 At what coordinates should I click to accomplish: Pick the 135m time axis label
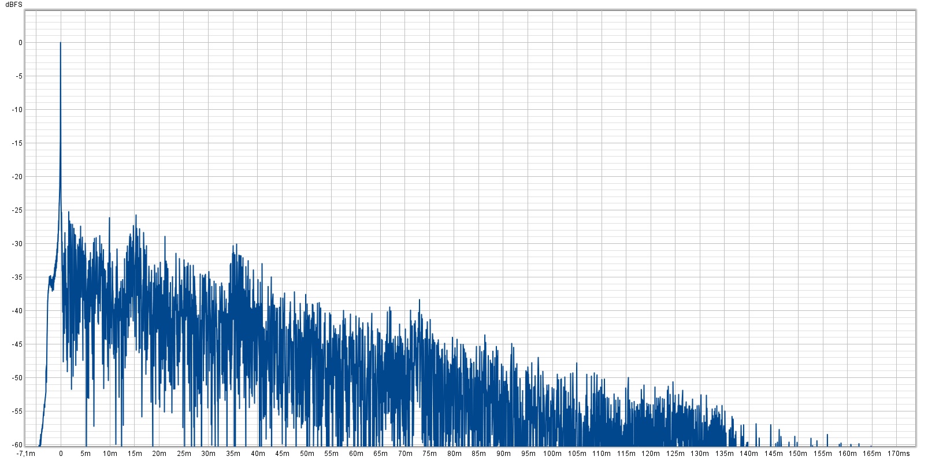[x=725, y=454]
